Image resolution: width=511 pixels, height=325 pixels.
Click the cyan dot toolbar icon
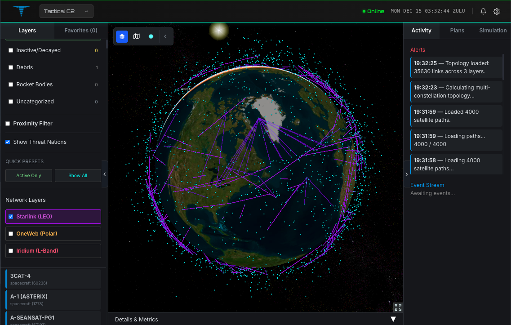[151, 36]
